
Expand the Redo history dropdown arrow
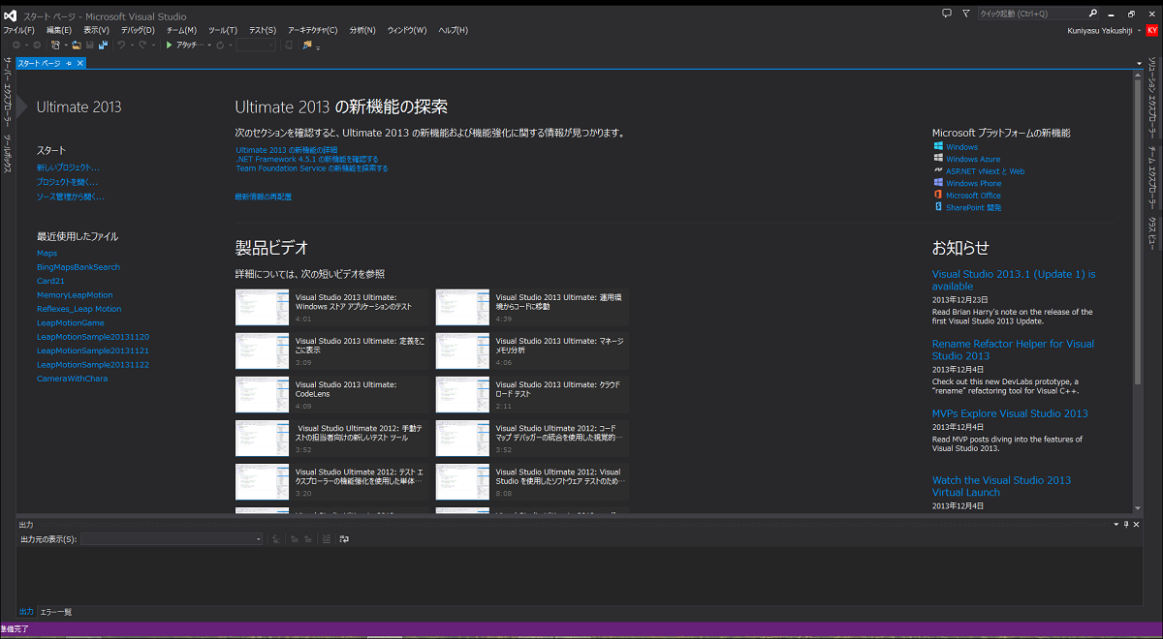tap(152, 46)
